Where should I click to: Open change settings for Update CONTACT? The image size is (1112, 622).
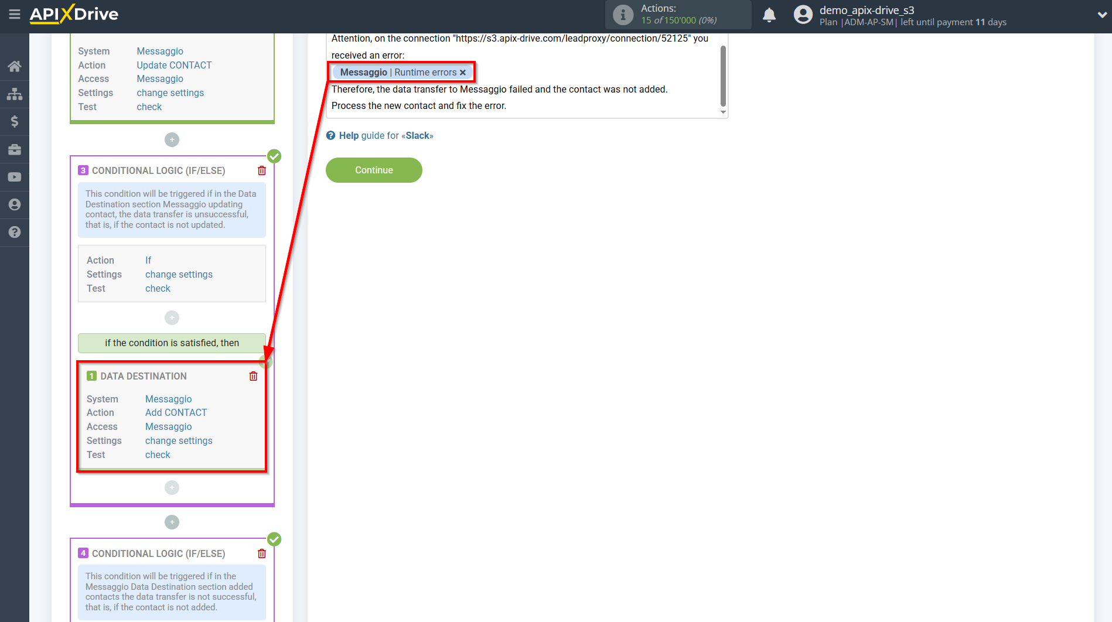pyautogui.click(x=170, y=93)
